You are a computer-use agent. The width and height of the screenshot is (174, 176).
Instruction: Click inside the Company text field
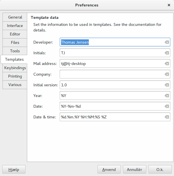[115, 74]
